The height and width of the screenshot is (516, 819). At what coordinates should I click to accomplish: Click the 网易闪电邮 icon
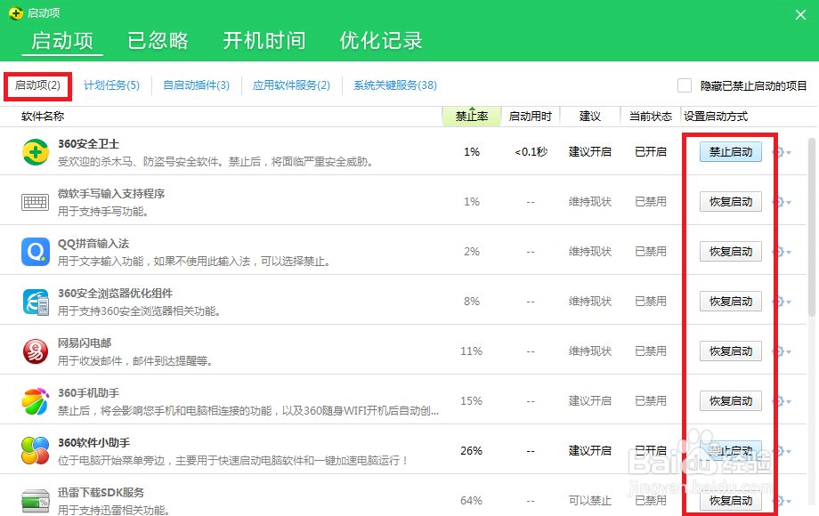pos(36,351)
